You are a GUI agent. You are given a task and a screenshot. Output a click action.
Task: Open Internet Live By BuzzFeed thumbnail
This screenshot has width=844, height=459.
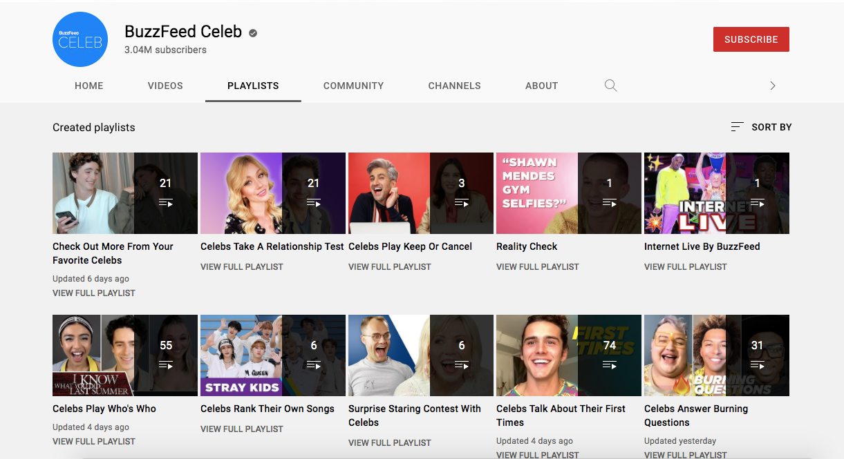(x=717, y=193)
